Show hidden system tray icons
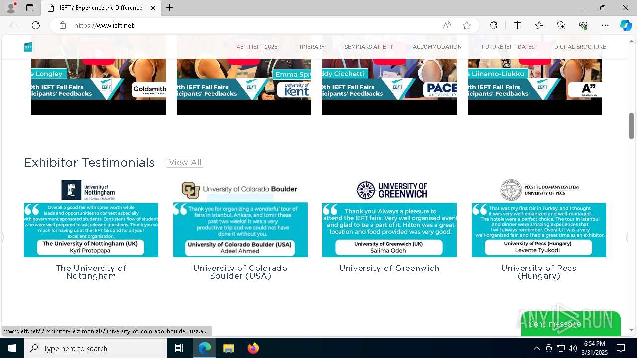 click(536, 348)
